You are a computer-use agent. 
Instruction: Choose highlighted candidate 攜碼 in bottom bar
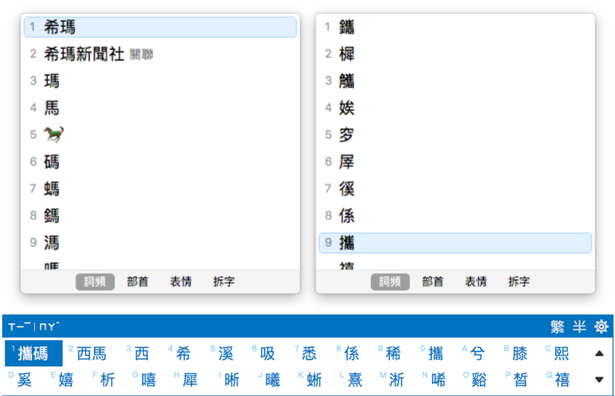(x=34, y=353)
